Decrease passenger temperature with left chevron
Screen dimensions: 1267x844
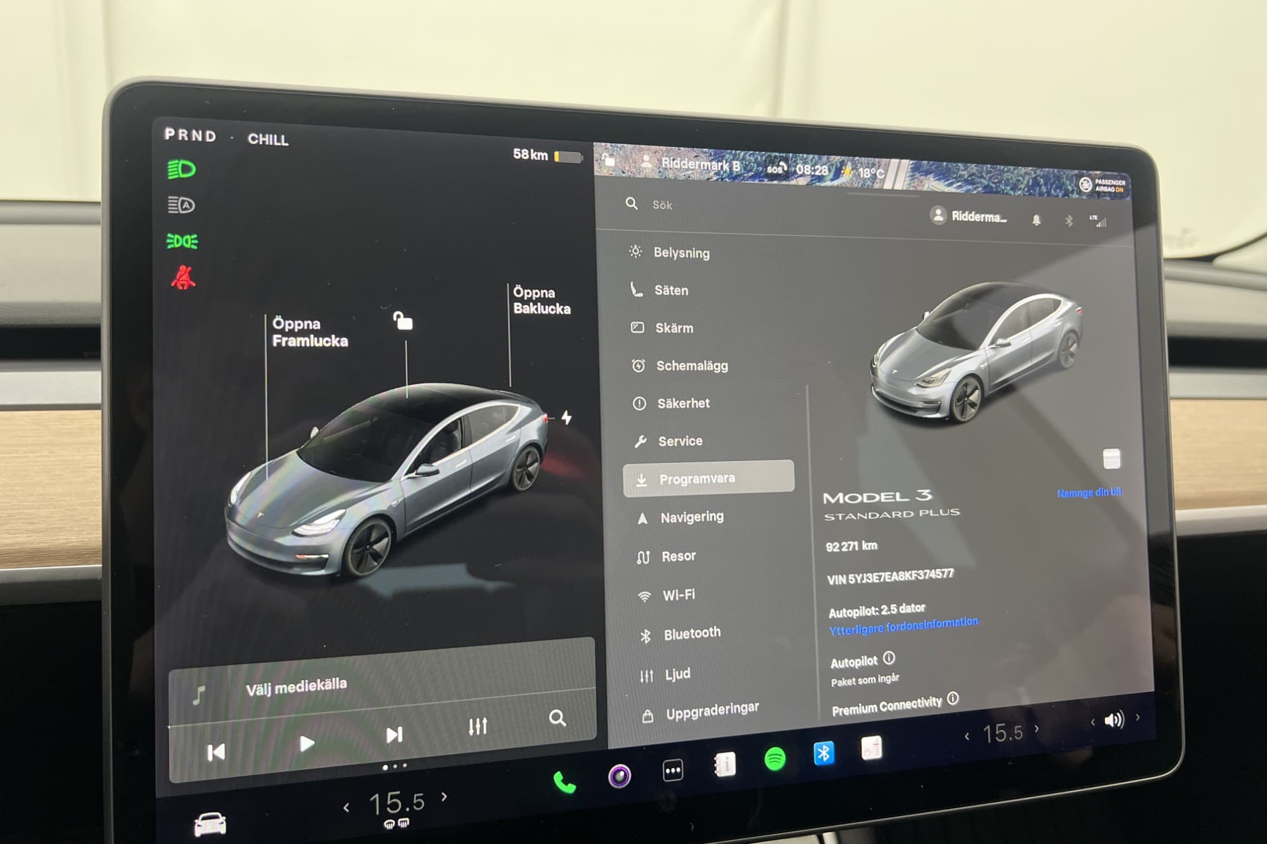click(x=967, y=736)
